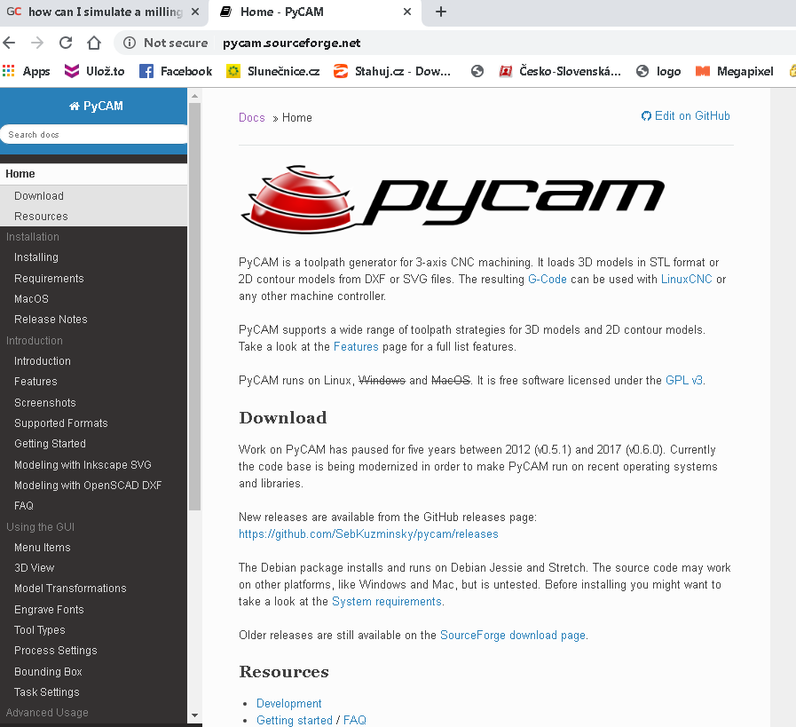
Task: Open the Menu Items page
Action: tap(42, 548)
